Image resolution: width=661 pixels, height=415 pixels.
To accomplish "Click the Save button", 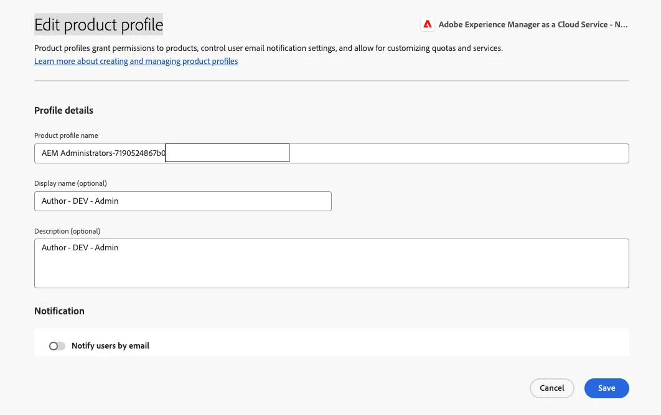I will point(606,388).
